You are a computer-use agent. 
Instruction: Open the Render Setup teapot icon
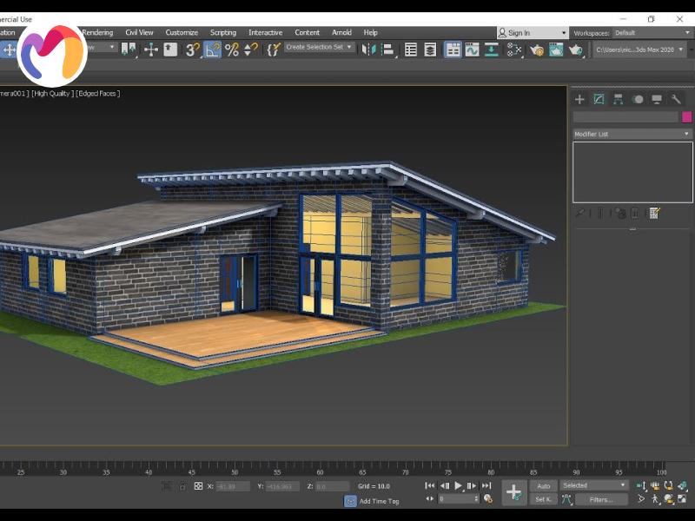537,49
